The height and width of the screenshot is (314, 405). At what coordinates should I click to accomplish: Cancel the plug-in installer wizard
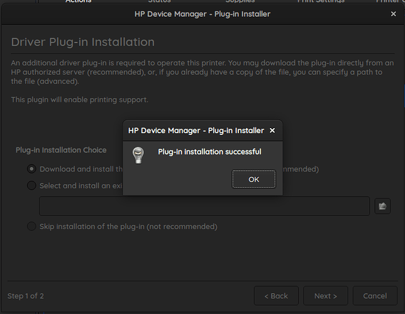click(x=375, y=296)
